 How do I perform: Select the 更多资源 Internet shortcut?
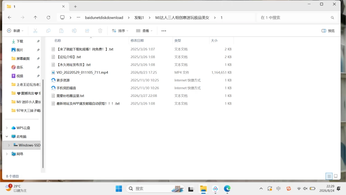click(x=63, y=80)
